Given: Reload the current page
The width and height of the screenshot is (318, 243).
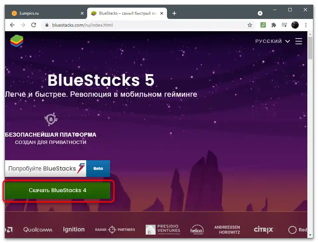Looking at the screenshot, I should 34,25.
